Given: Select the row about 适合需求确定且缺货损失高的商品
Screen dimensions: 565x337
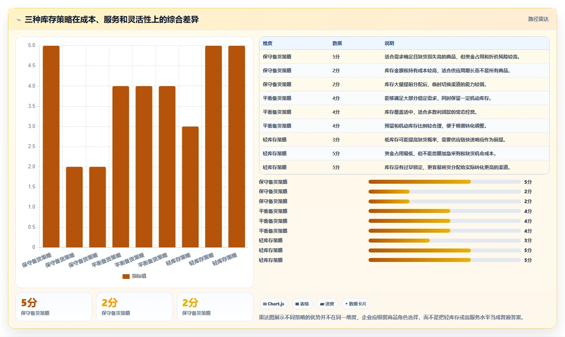Looking at the screenshot, I should [404, 57].
